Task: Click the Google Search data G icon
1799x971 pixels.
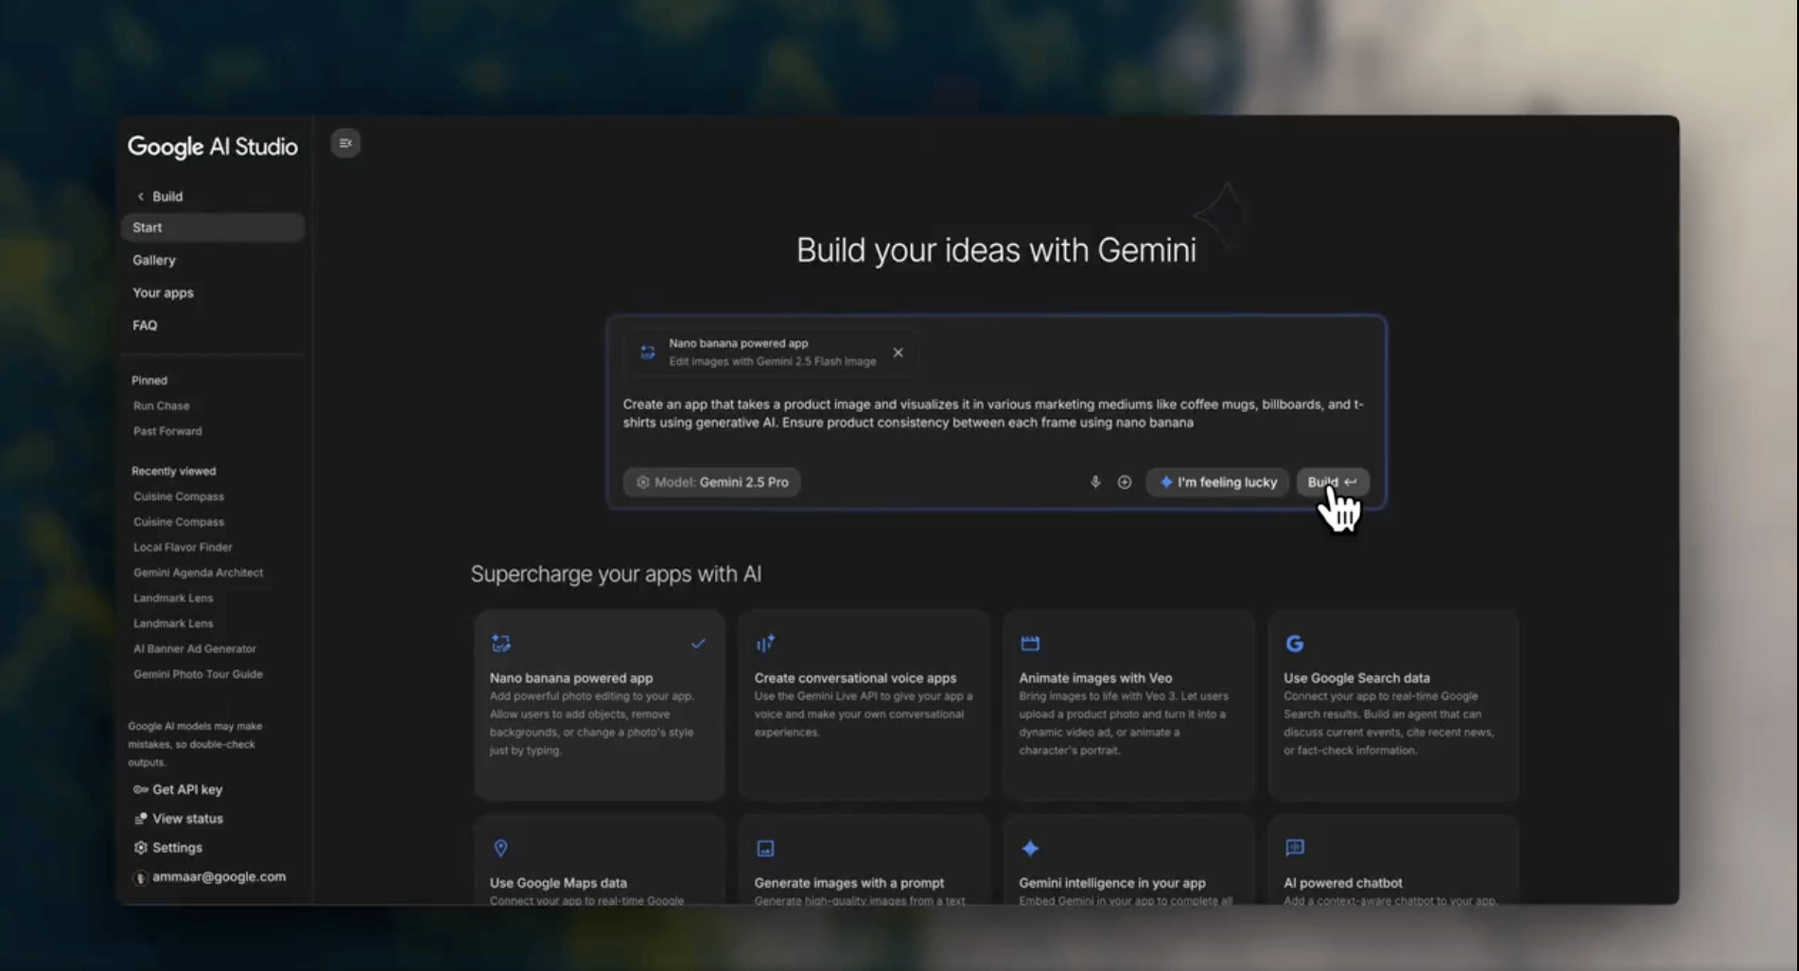Action: [x=1294, y=644]
